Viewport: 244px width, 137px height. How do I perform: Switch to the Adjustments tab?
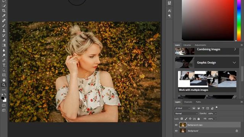click(x=200, y=45)
